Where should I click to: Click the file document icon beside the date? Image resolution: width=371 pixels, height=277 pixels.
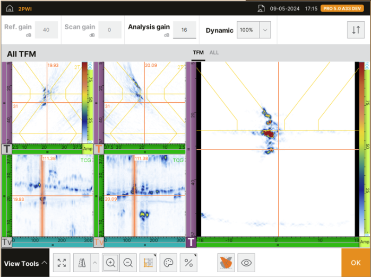261,8
